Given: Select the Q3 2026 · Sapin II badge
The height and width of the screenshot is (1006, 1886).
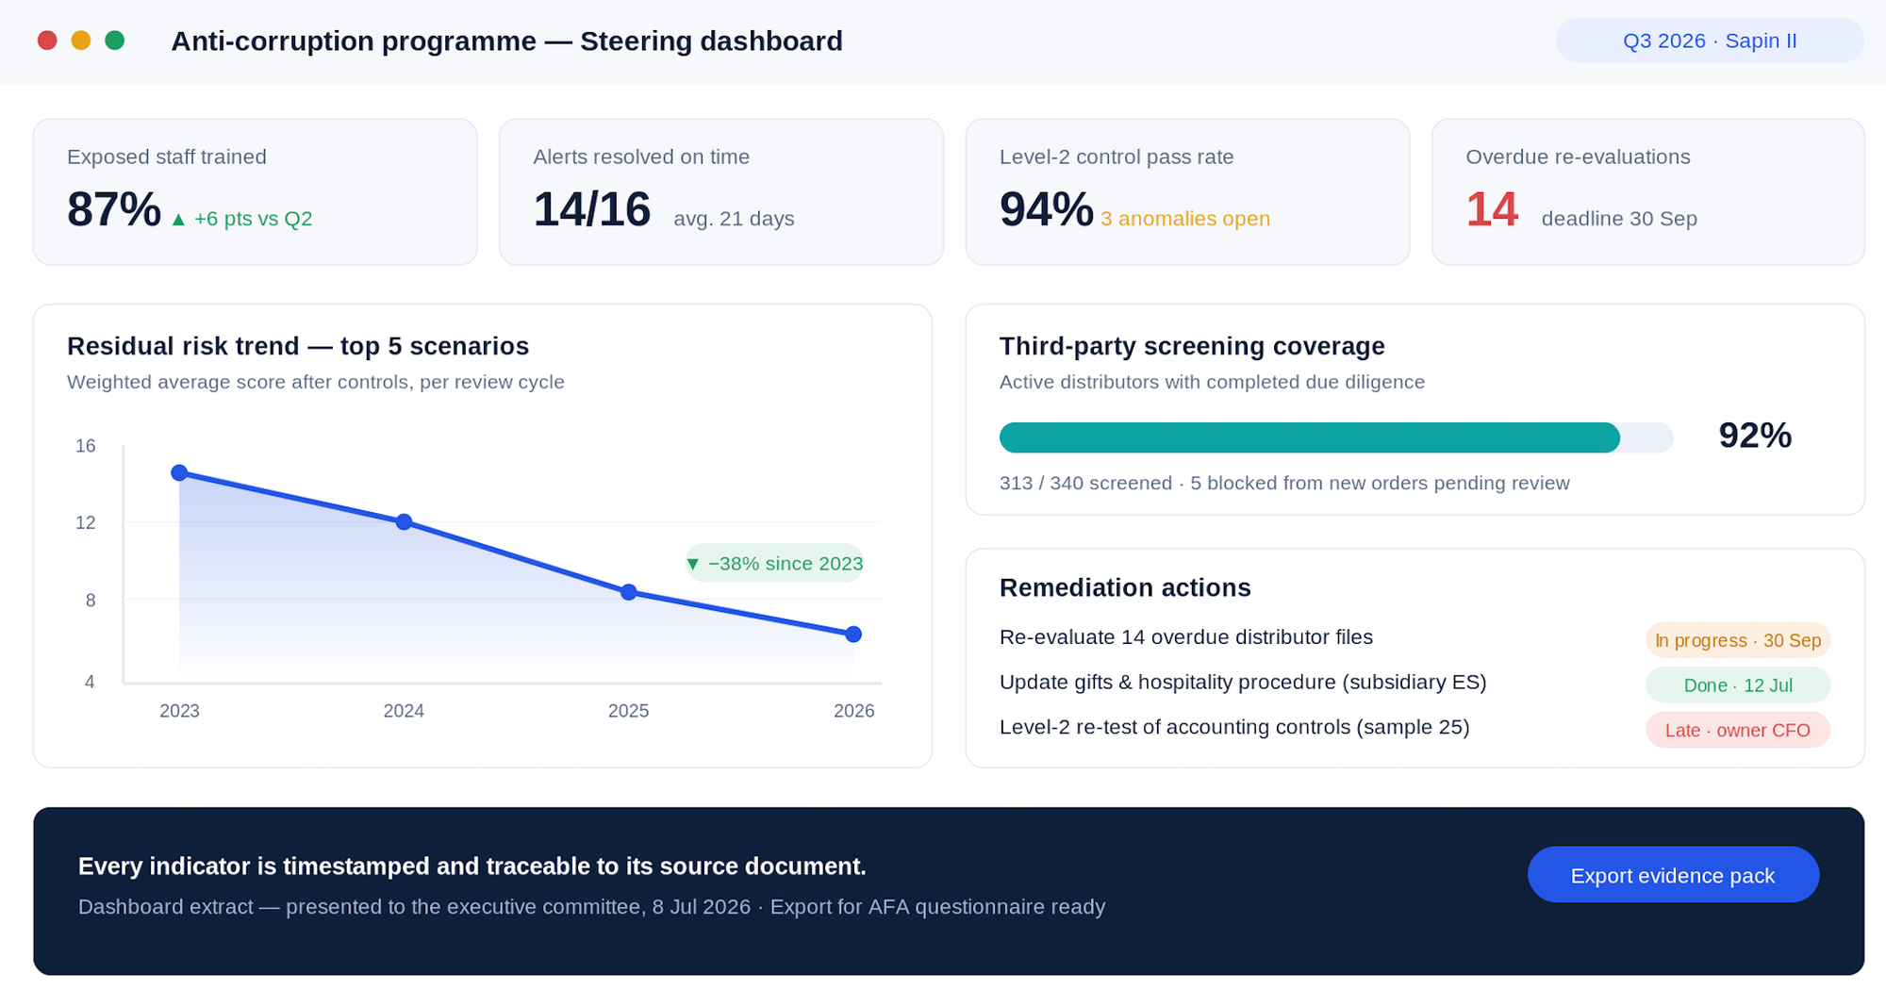Looking at the screenshot, I should [x=1710, y=41].
